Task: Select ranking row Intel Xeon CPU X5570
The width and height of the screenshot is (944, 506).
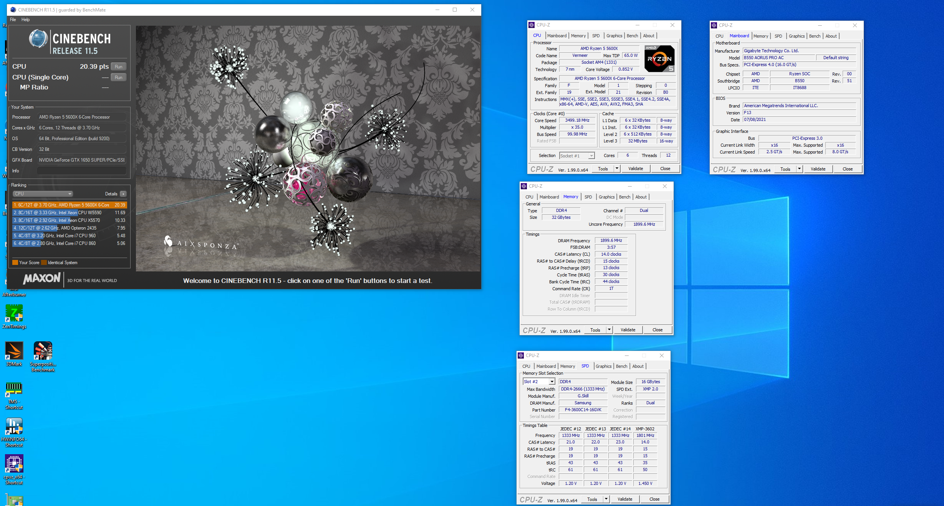Action: [70, 220]
